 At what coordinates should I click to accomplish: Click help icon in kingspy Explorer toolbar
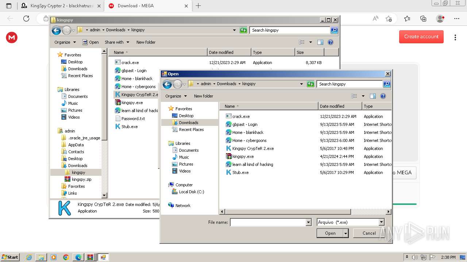(331, 42)
